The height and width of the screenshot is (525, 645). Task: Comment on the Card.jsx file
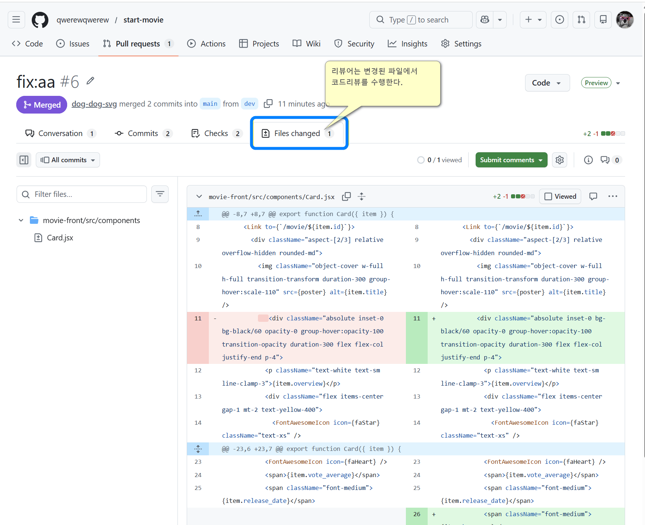[x=593, y=197]
